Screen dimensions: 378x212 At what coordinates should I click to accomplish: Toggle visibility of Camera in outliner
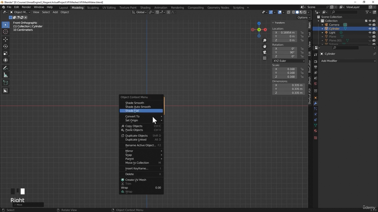coord(370,25)
